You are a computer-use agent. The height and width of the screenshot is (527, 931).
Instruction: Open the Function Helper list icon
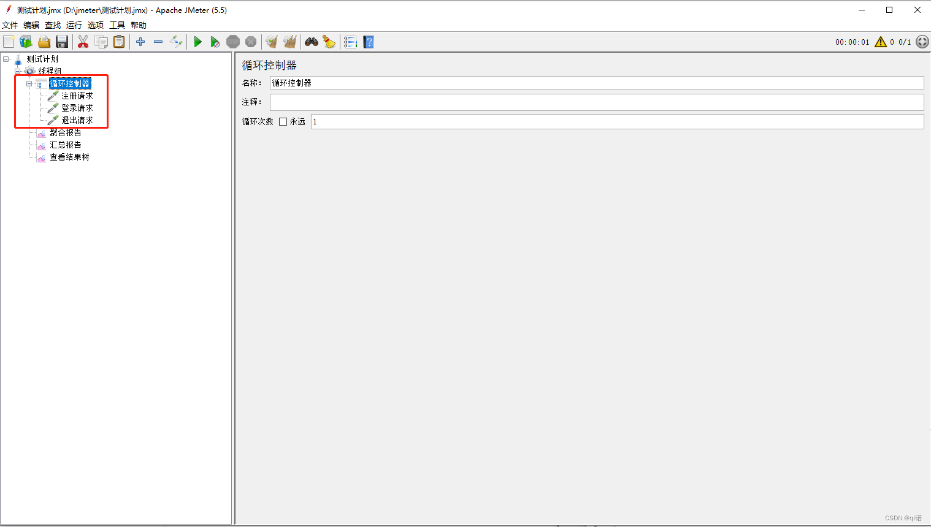(x=350, y=42)
